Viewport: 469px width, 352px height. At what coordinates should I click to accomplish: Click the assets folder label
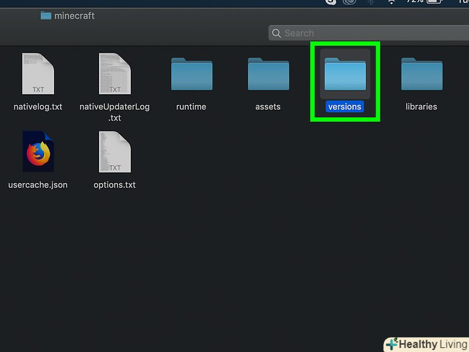click(268, 107)
